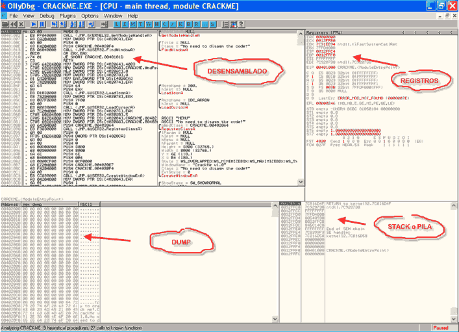Click the Open file toolbar icon
Image resolution: width=459 pixels, height=332 pixels.
pos(6,24)
